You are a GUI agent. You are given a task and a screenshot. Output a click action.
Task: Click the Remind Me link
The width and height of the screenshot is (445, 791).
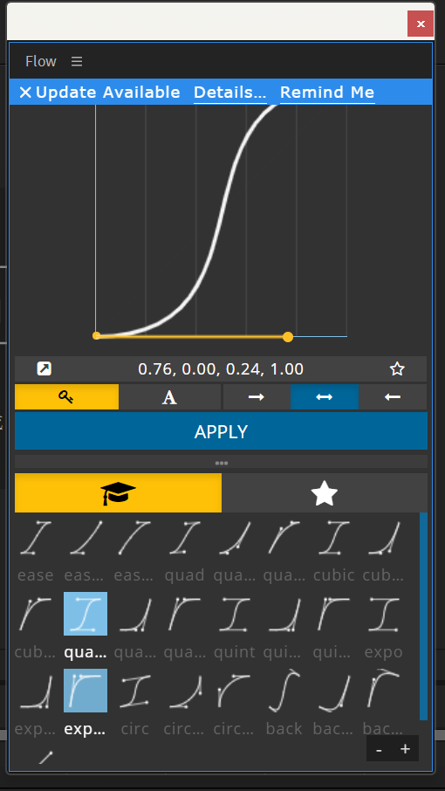[327, 93]
